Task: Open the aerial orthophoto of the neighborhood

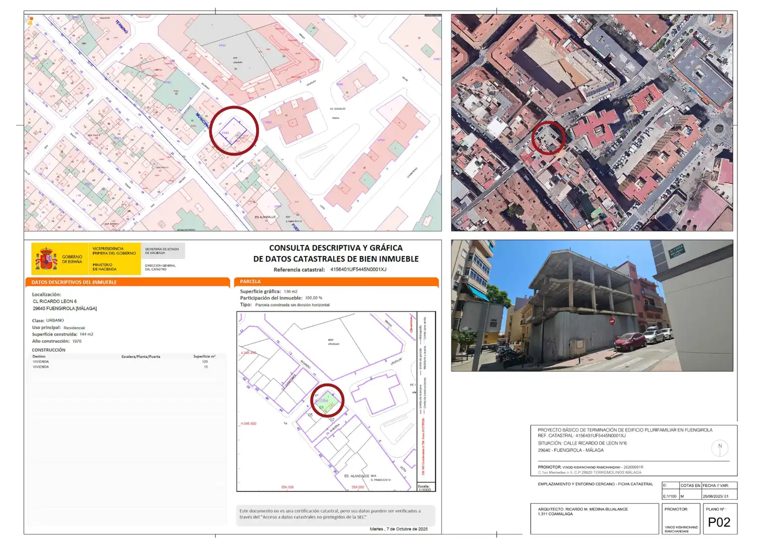Action: point(592,122)
